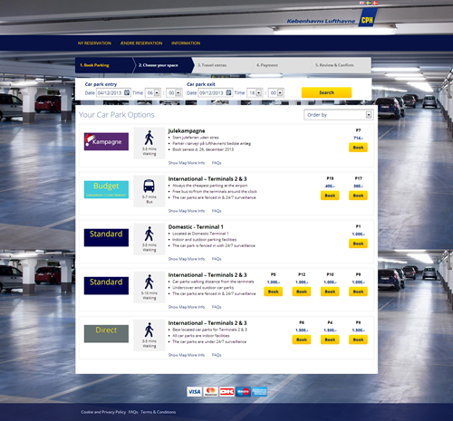Open Show Map under Julekampagne
This screenshot has width=453, height=421.
178,163
